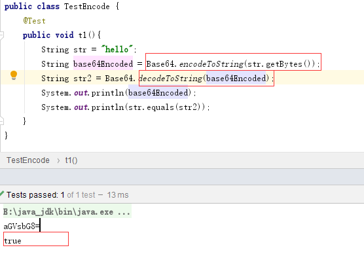This screenshot has width=364, height=254.
Task: Click the green tests passed checkmark
Action: (x=2, y=193)
